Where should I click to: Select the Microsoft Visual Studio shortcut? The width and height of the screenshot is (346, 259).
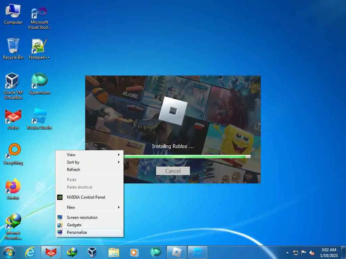pos(39,18)
